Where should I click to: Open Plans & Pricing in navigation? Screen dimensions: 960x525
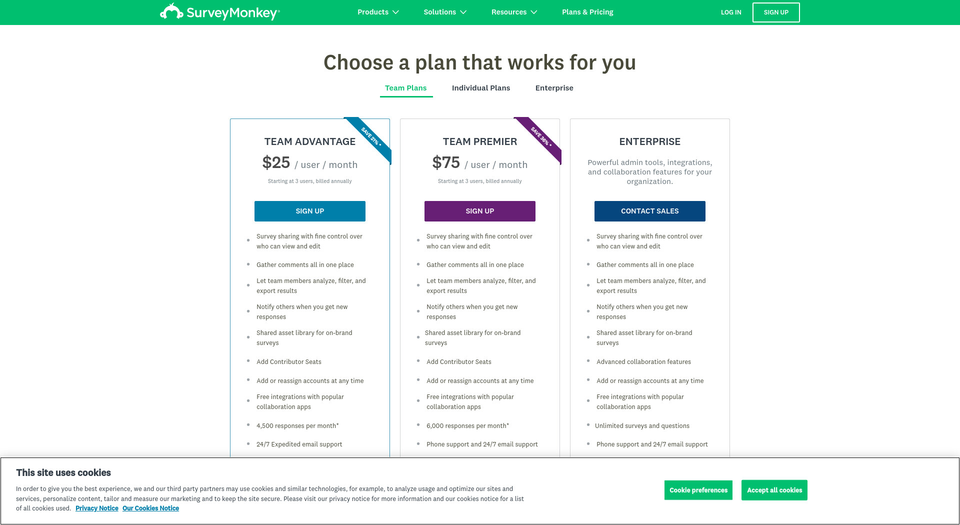point(587,12)
